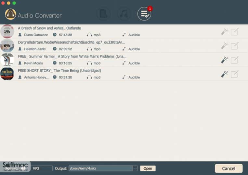Click the add music icon in toolbar
248x175 pixels.
(x=124, y=14)
